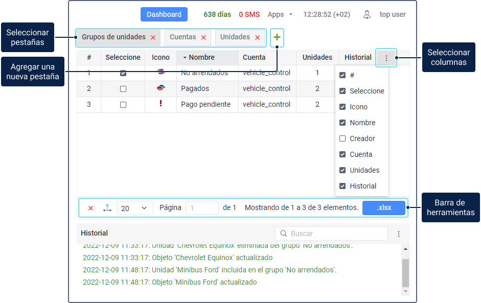Open the rows per page dropdown showing 20
Viewport: 481px width, 303px height.
(135, 208)
